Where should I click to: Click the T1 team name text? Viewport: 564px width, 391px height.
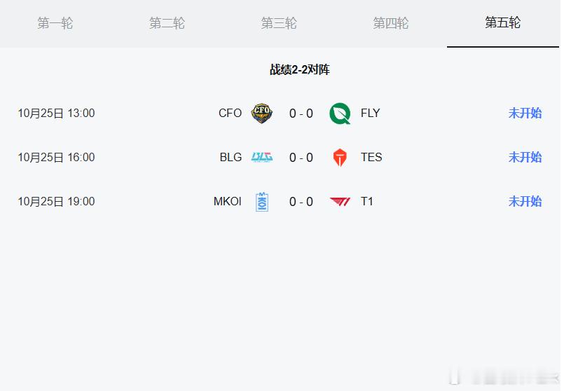pos(367,202)
